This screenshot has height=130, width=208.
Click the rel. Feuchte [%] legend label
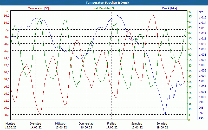click(105, 8)
